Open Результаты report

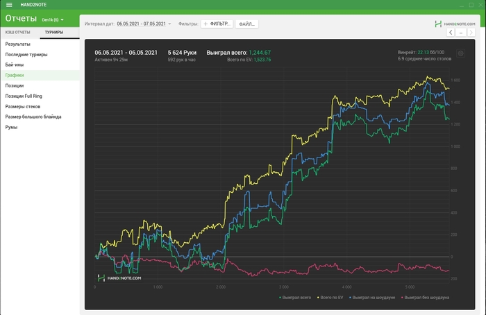click(x=40, y=44)
